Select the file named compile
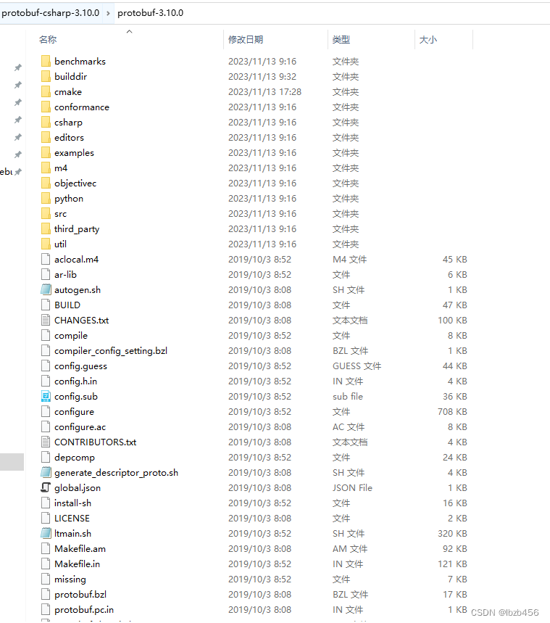Screen dimensions: 550x623 (x=71, y=335)
